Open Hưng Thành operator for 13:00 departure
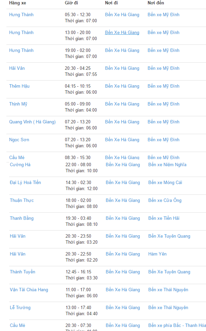The height and width of the screenshot is (331, 206). coord(21,33)
